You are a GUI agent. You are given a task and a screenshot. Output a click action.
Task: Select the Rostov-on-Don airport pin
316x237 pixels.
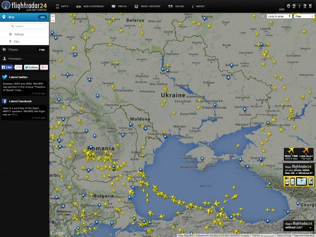coord(268,123)
